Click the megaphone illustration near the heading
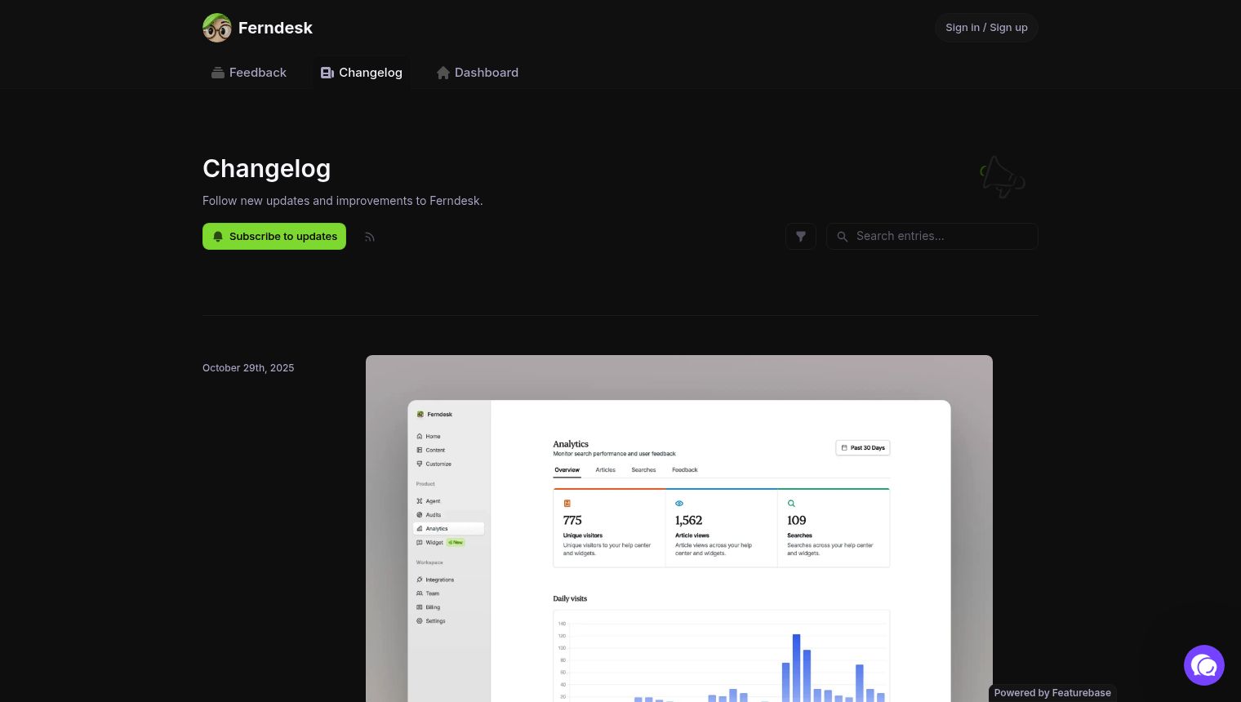 click(1002, 176)
